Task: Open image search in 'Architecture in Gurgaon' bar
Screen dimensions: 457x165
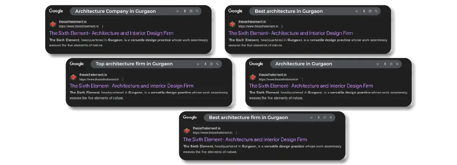Action: [x=391, y=64]
